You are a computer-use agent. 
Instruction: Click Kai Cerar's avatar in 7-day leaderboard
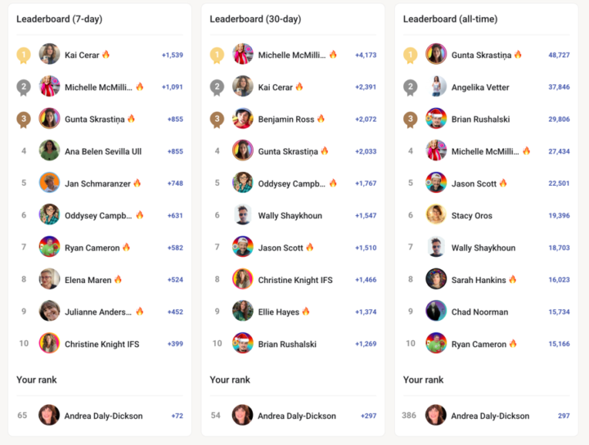click(x=49, y=55)
